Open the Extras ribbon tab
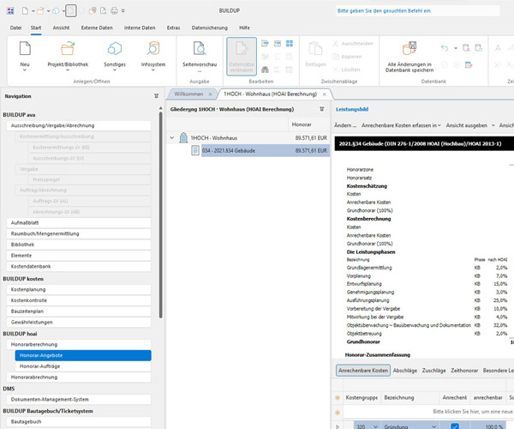The image size is (514, 429). point(173,28)
